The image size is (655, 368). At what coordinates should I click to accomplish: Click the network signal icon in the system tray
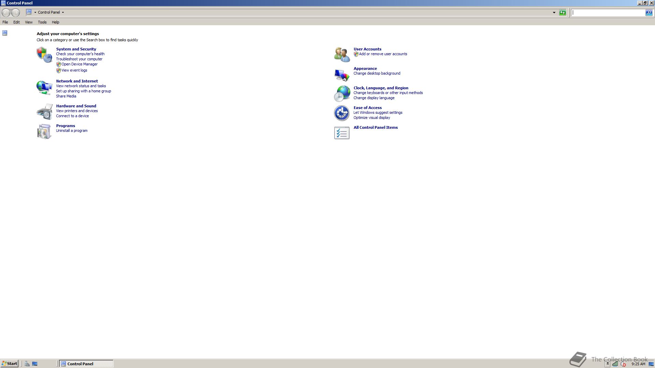tap(615, 364)
